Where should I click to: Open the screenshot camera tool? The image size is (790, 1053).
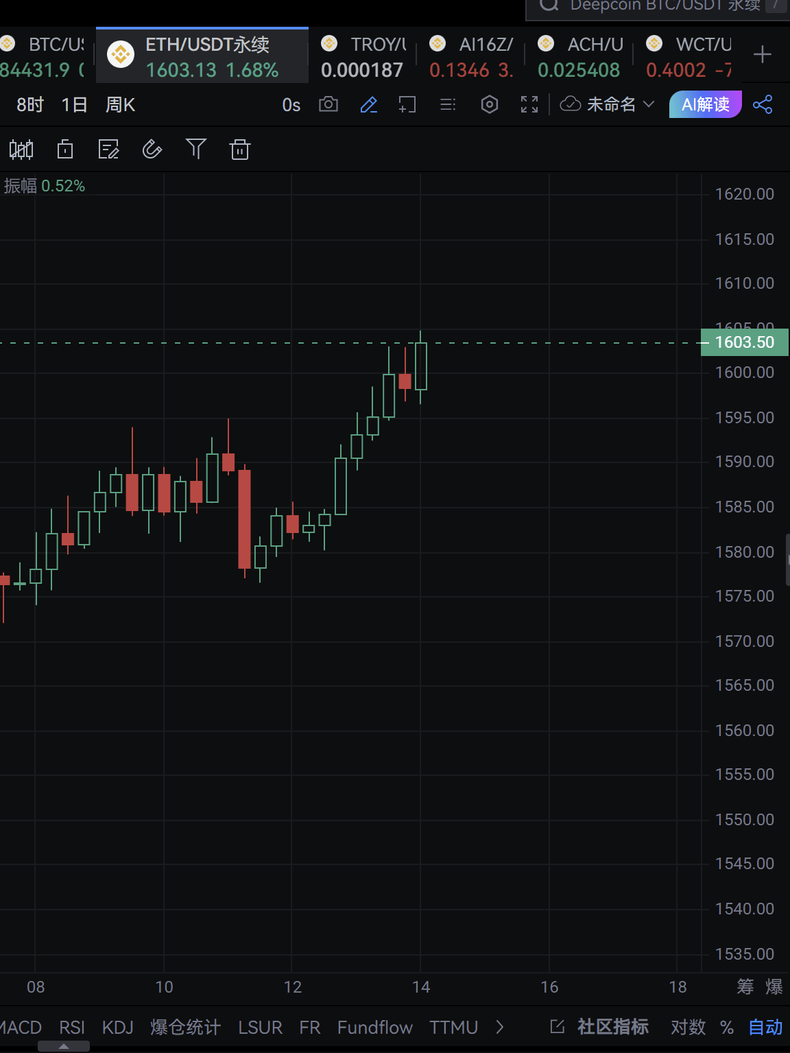[x=328, y=104]
